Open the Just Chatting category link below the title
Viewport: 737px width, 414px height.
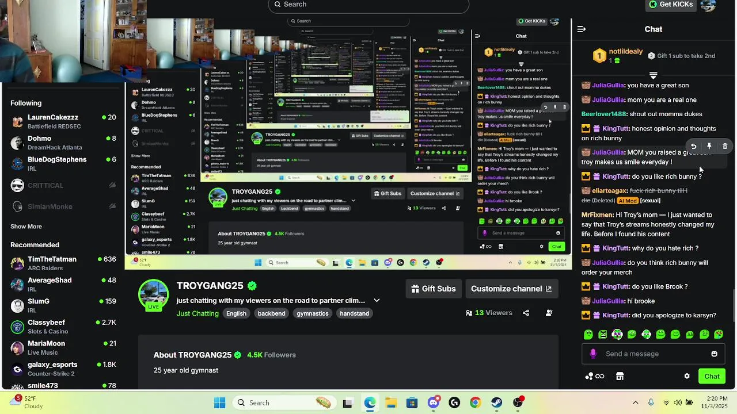[x=197, y=313]
